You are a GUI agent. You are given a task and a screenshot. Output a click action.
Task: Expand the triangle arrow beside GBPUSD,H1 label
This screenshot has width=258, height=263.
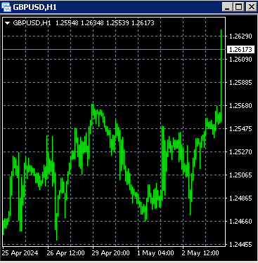[8, 23]
